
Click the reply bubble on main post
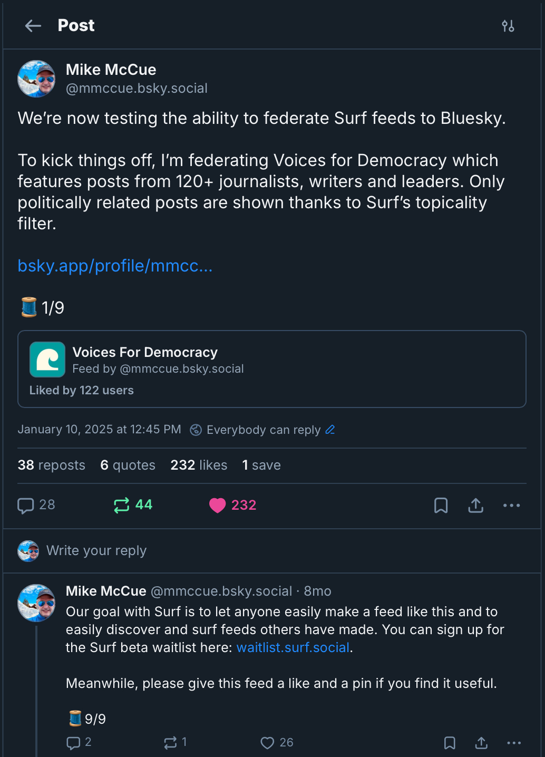coord(25,506)
